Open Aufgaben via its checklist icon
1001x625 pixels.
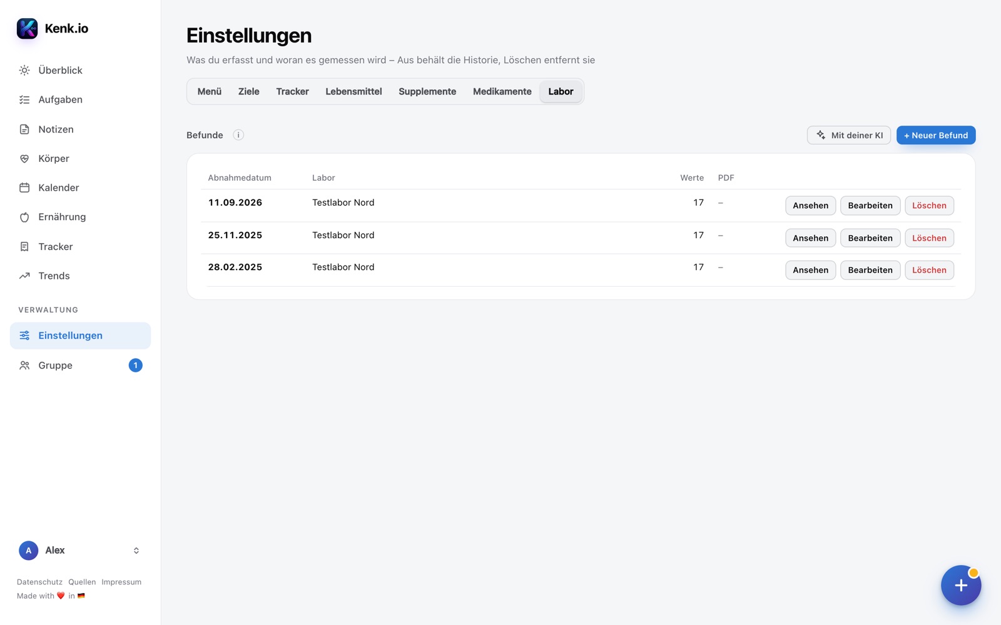click(24, 99)
